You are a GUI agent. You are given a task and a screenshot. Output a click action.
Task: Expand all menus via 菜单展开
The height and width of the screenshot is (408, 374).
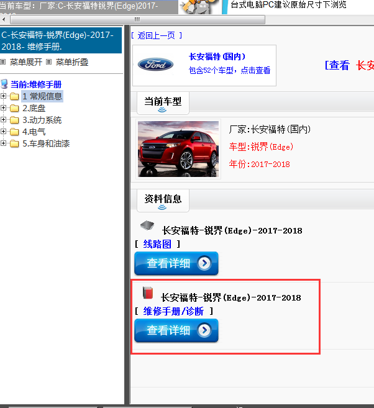coord(25,62)
